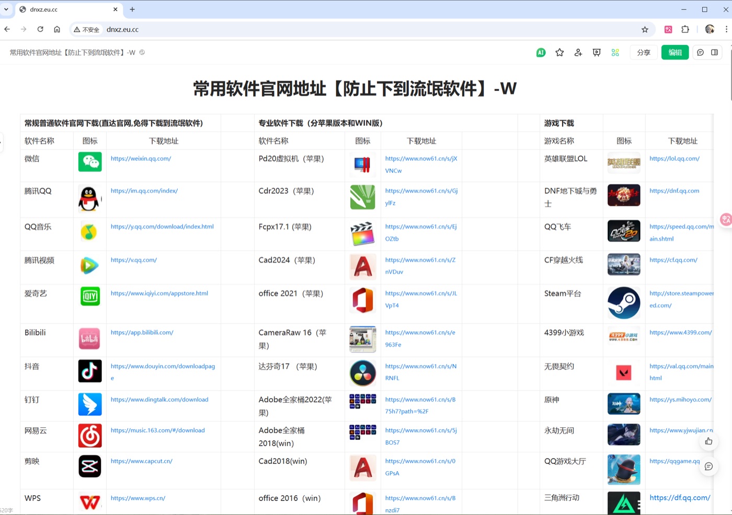This screenshot has height=515, width=732.
Task: Open the app.bilibili.com link
Action: (142, 333)
